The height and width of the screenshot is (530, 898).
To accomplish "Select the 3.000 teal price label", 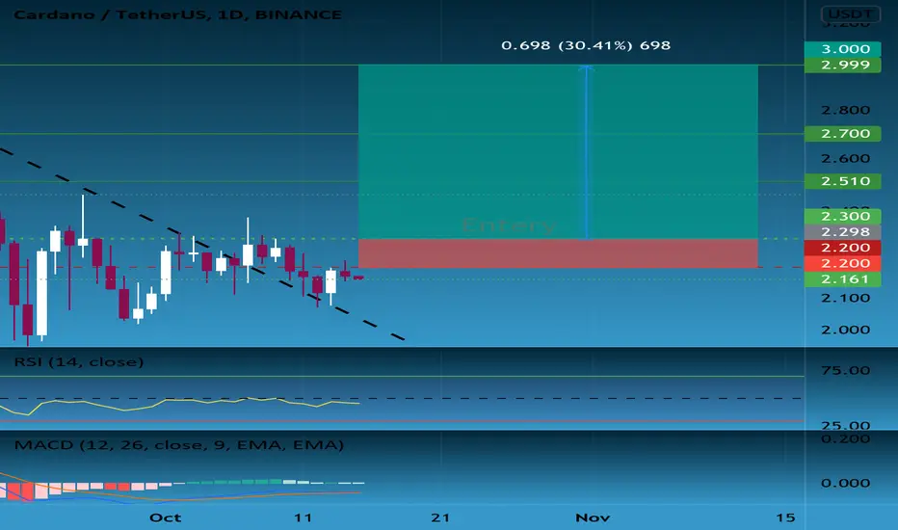I will pyautogui.click(x=842, y=49).
